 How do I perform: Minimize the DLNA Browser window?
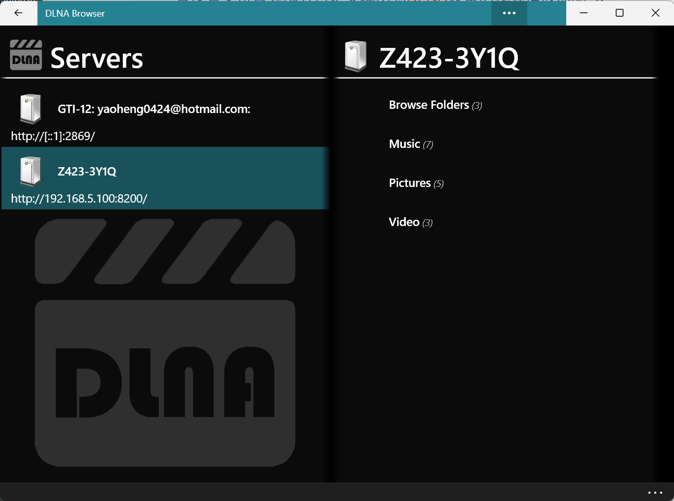pos(584,13)
